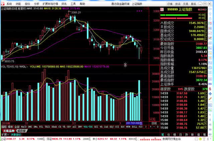The width and height of the screenshot is (214, 141).
Task: Select the MACD indicator tab
Action: 24,127
